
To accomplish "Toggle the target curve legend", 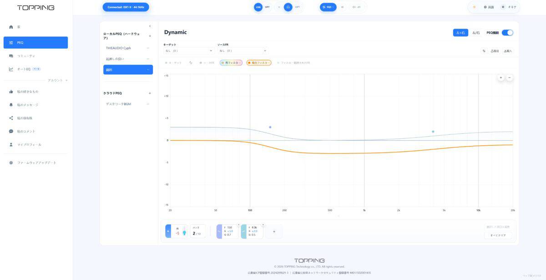I will [173, 63].
